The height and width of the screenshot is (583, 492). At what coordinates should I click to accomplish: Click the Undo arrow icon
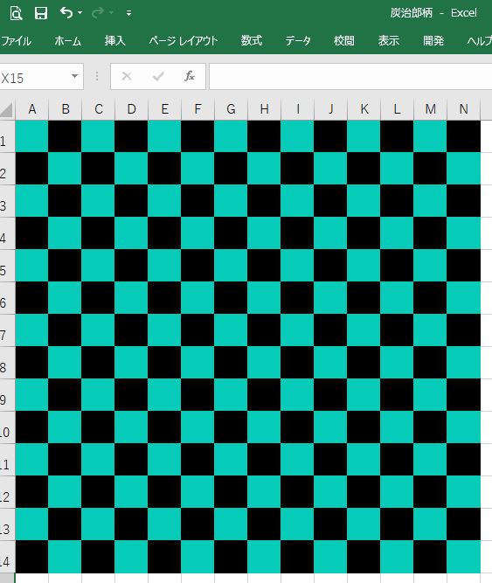pyautogui.click(x=66, y=12)
